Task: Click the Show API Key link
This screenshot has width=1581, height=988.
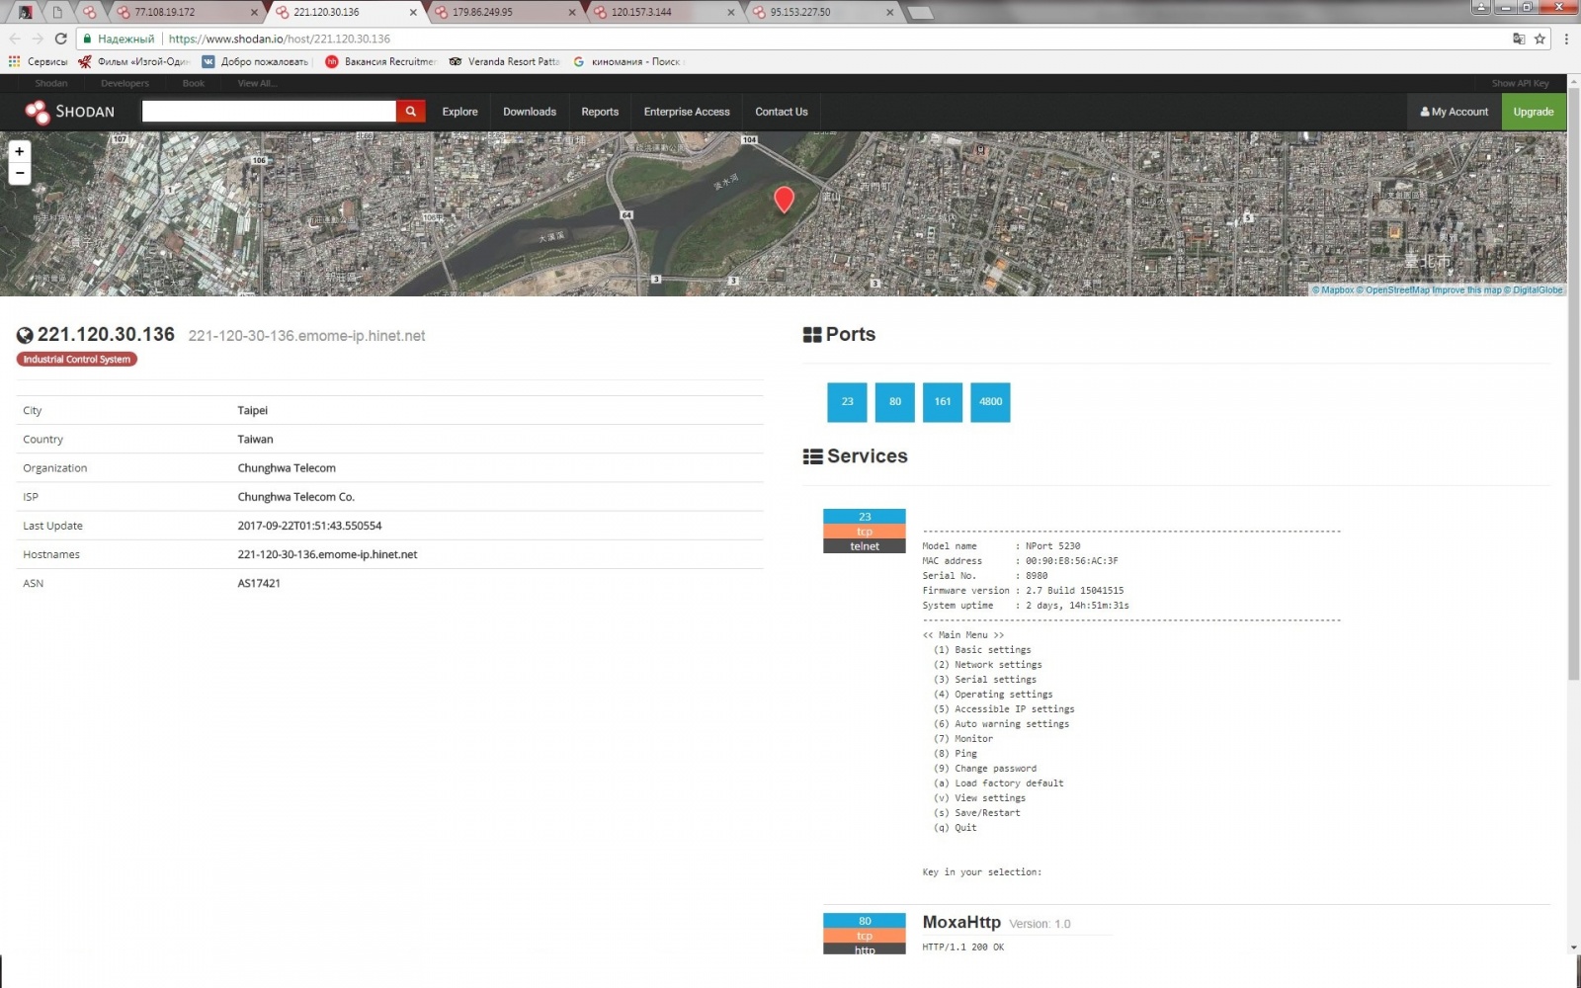Action: tap(1521, 83)
